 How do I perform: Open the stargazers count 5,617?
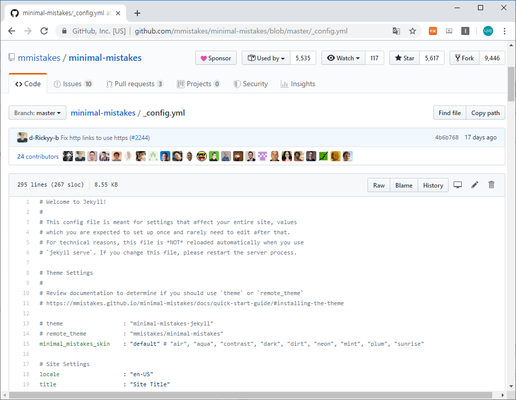pos(432,58)
